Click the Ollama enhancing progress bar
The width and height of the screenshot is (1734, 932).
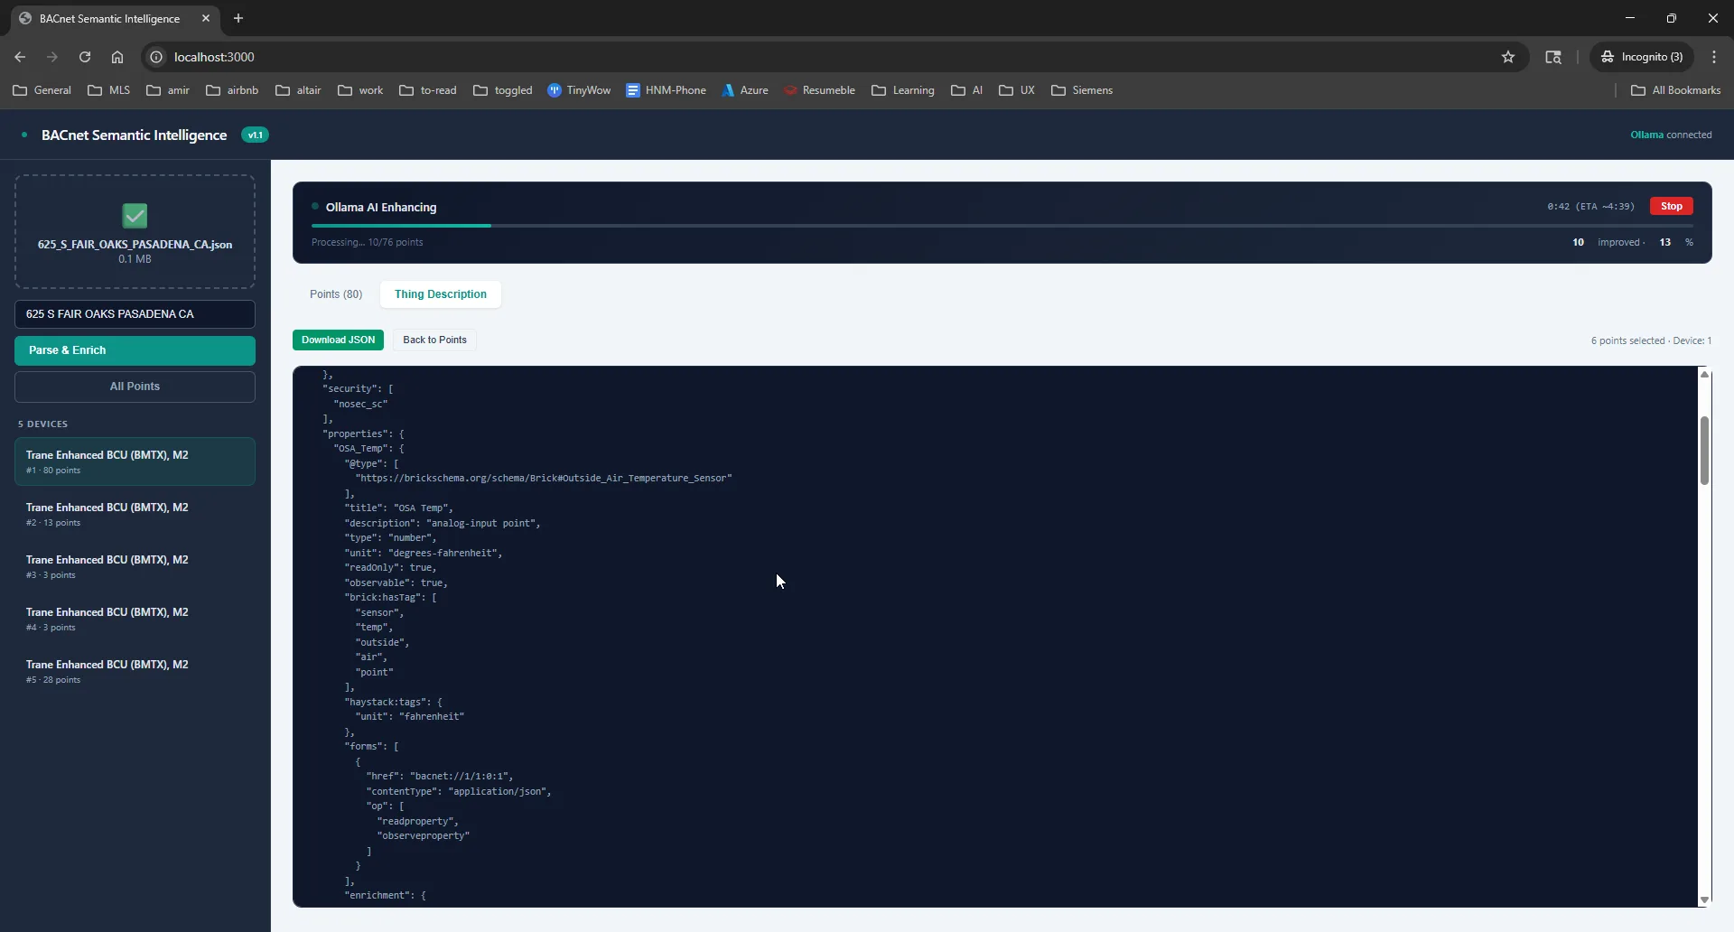[x=1002, y=226]
